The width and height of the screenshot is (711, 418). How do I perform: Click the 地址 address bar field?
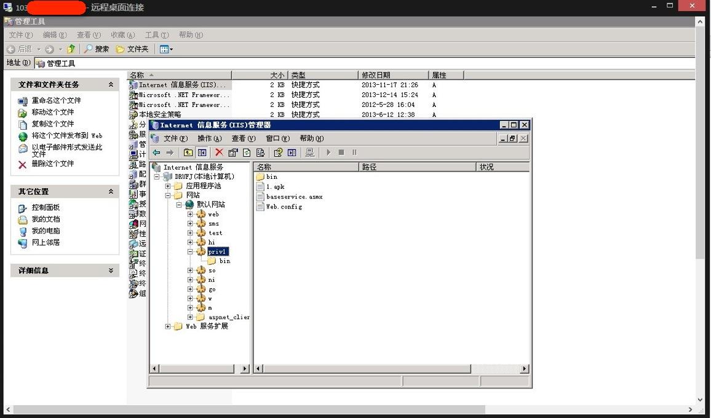[x=365, y=63]
